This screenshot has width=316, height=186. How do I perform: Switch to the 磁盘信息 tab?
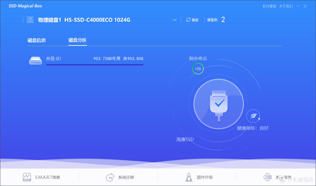click(x=37, y=40)
